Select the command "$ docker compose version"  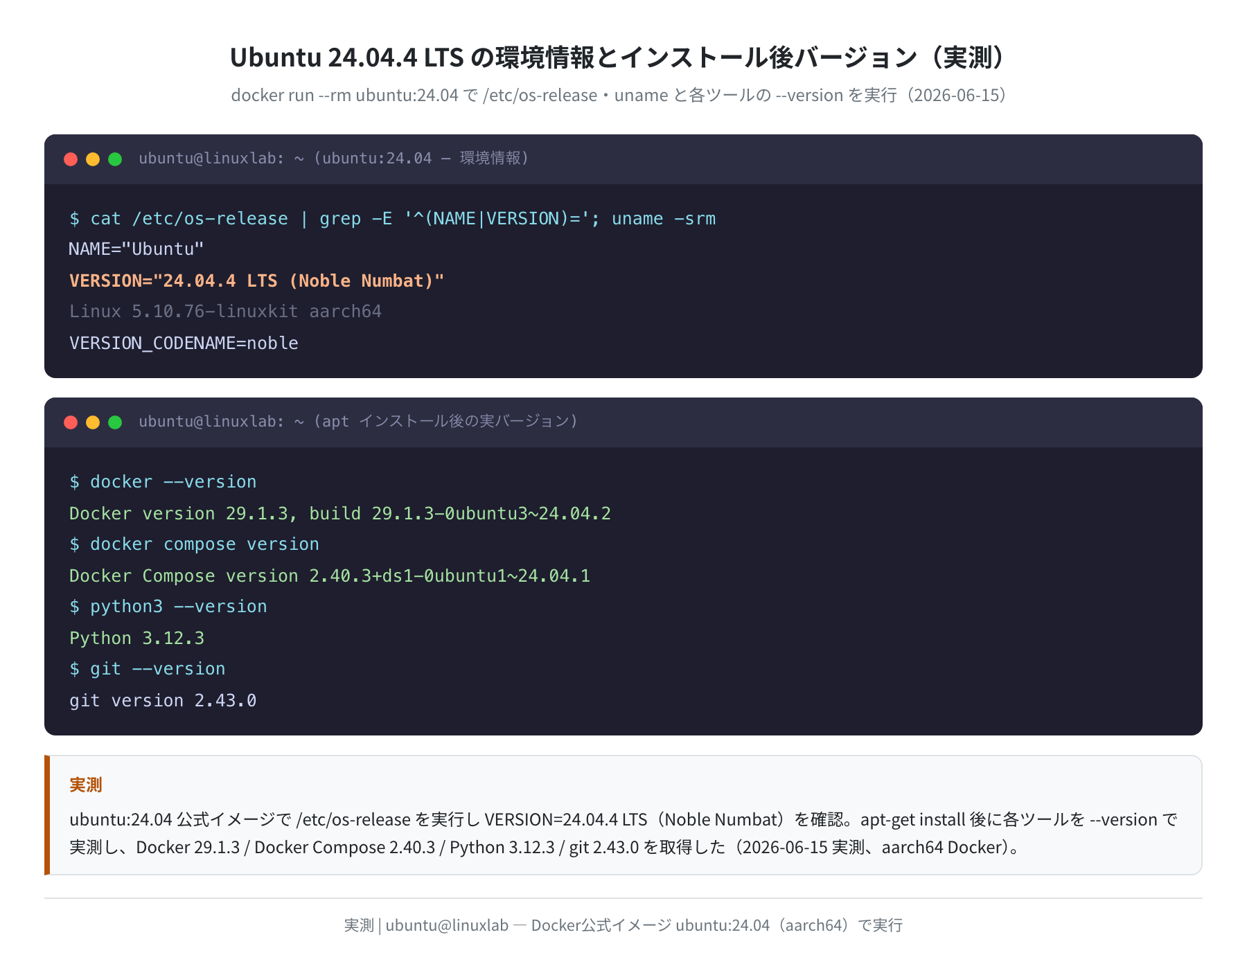click(x=194, y=544)
